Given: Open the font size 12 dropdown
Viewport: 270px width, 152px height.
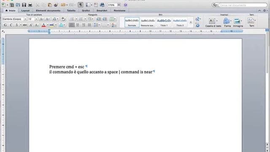Looking at the screenshot, I should point(36,19).
